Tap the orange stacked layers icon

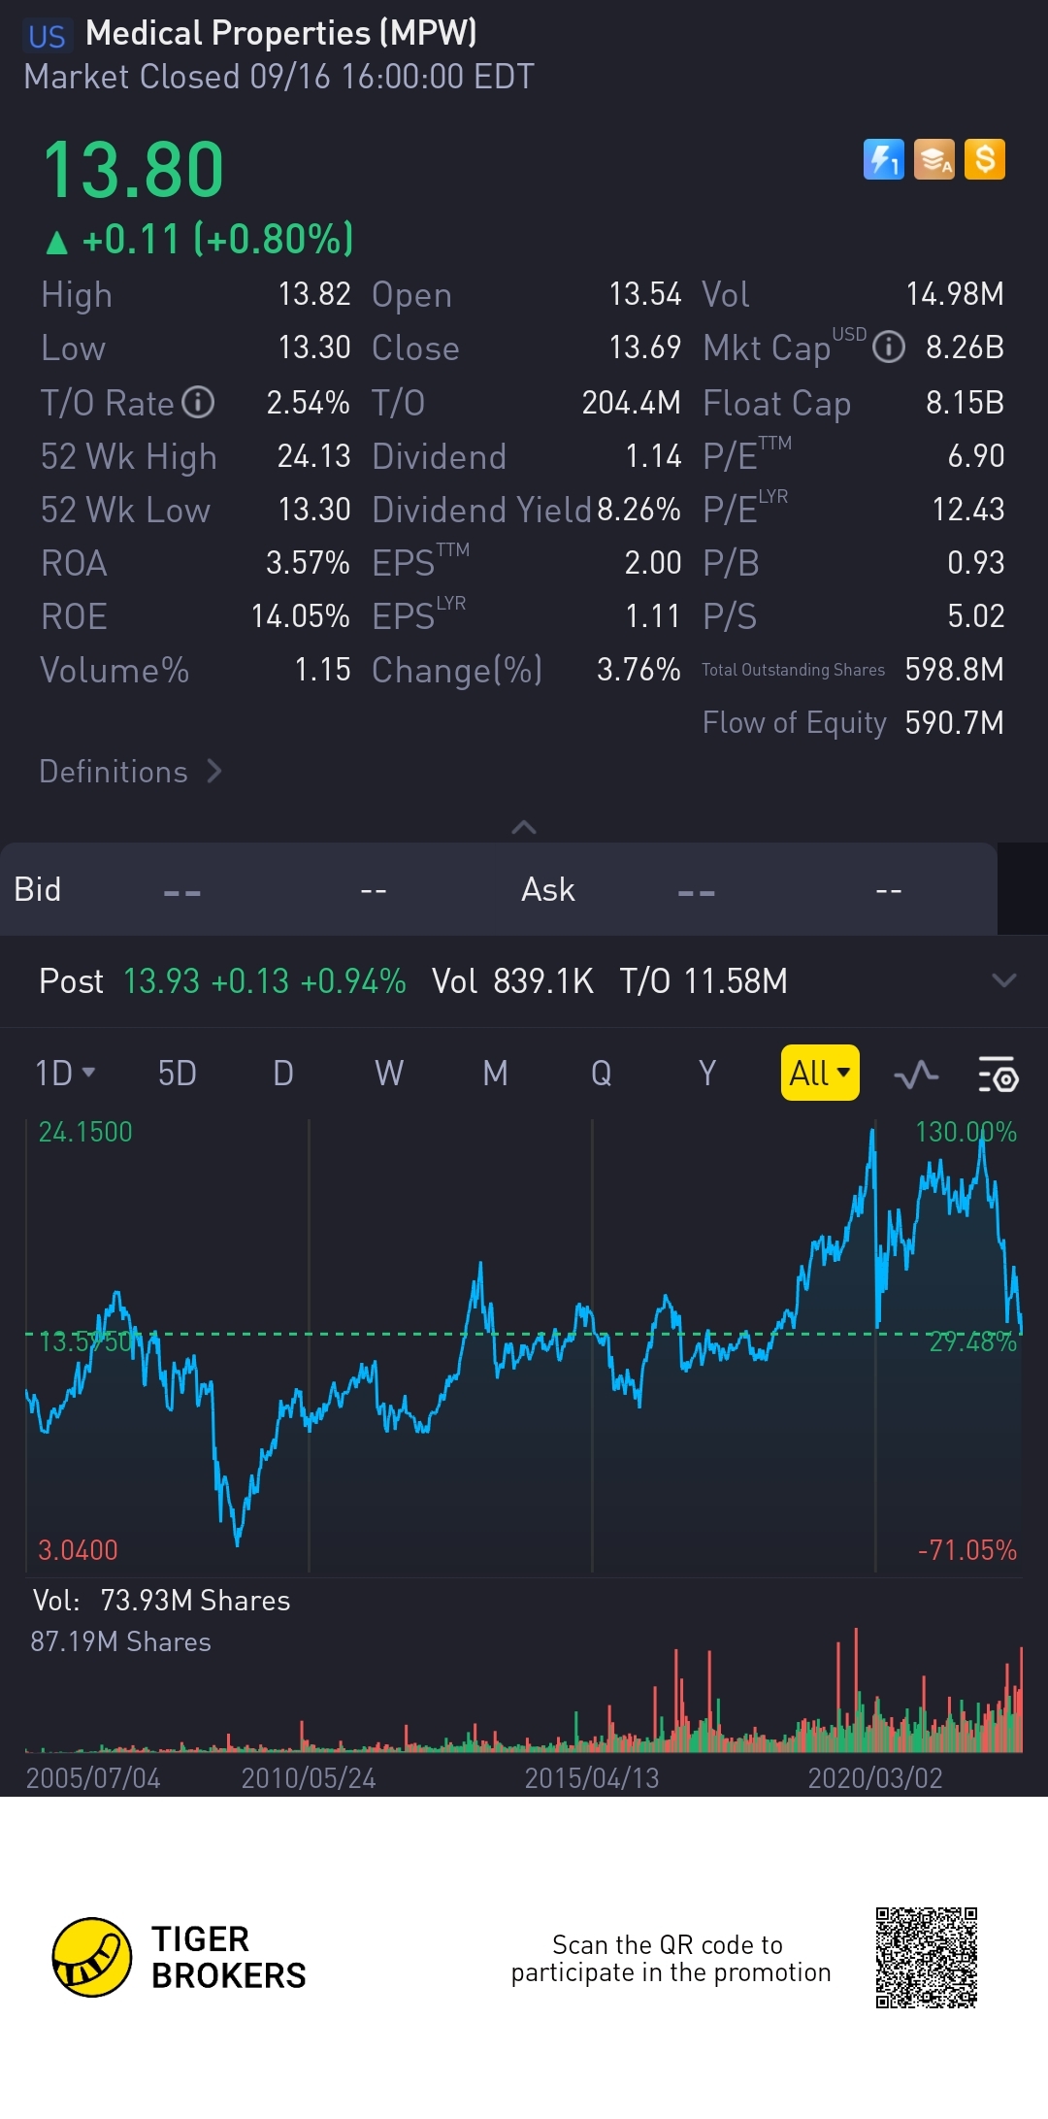[x=934, y=159]
